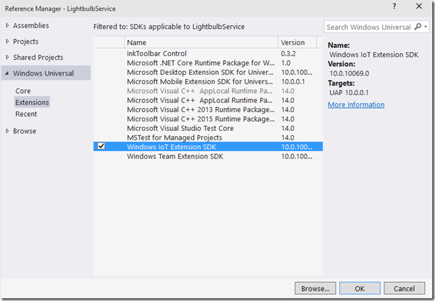Screen dimensions: 435x301
Task: Select Microsoft Desktop Extension SDK row
Action: 208,72
